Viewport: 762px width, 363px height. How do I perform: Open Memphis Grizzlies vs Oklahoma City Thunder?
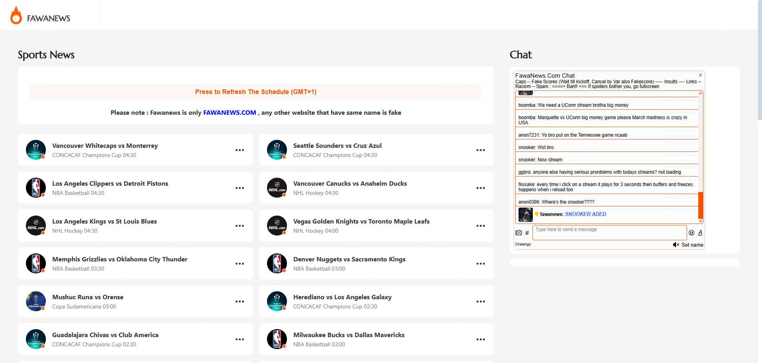tap(120, 259)
